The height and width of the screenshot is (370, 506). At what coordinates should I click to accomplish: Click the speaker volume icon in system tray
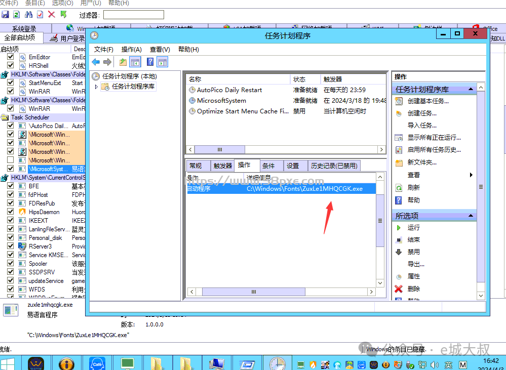point(435,365)
